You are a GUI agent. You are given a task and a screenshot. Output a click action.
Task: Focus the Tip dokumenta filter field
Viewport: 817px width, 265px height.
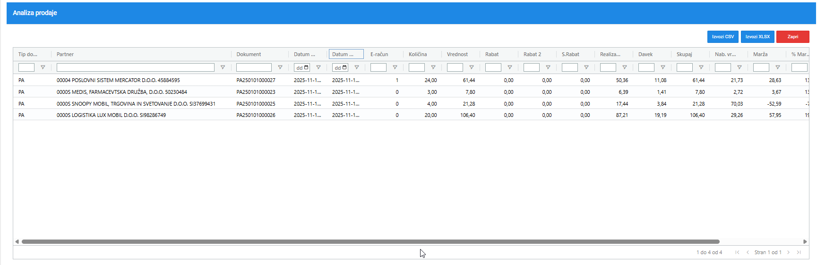click(x=26, y=67)
